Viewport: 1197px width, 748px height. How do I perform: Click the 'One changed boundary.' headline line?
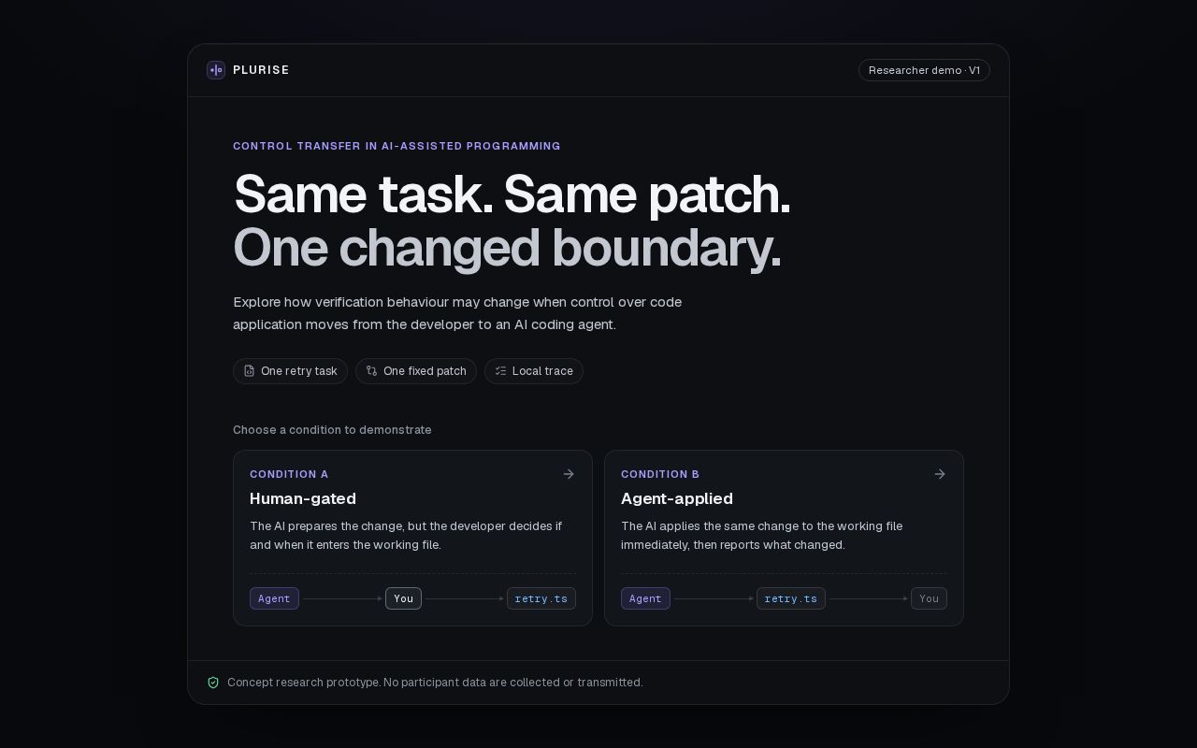(507, 249)
